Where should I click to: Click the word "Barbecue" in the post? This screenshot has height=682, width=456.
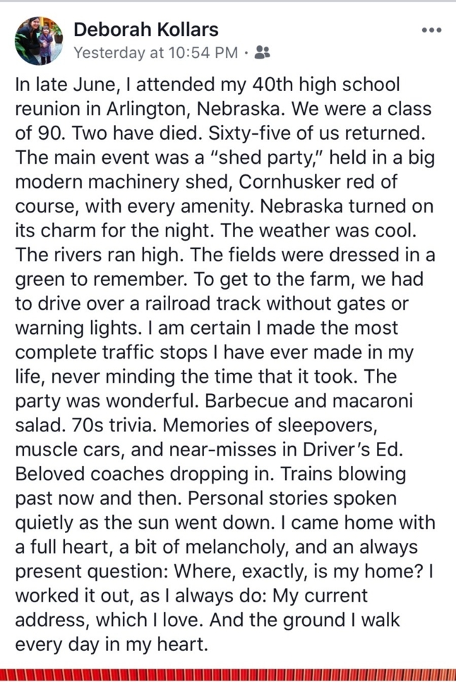point(246,401)
